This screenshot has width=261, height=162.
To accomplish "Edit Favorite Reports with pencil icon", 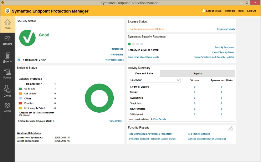I will [231, 128].
